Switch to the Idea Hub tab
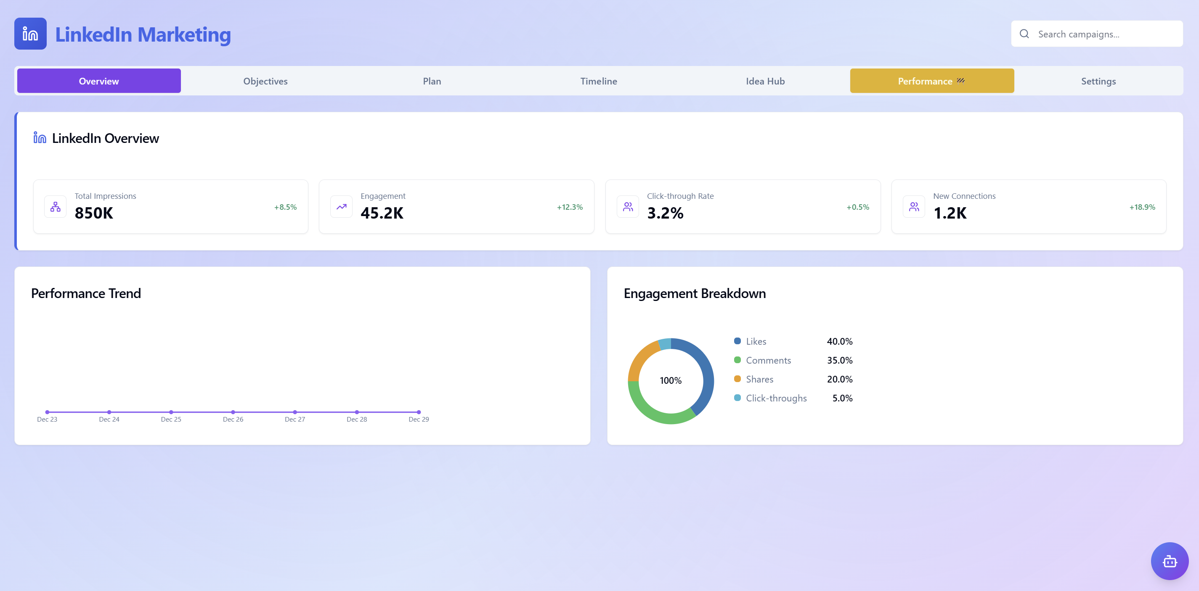This screenshot has width=1199, height=591. (x=765, y=80)
